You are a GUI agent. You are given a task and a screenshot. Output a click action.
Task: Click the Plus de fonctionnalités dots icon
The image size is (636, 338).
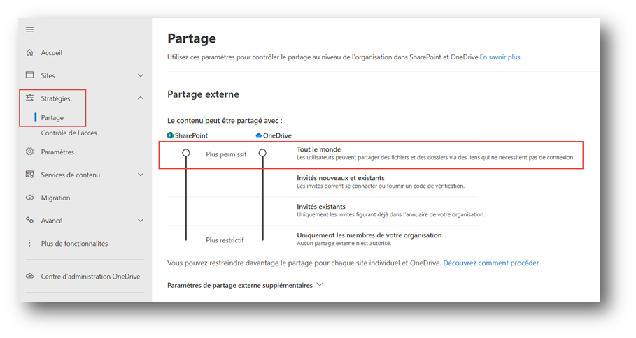click(29, 243)
